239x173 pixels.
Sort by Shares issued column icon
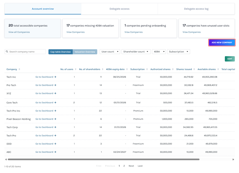194,69
